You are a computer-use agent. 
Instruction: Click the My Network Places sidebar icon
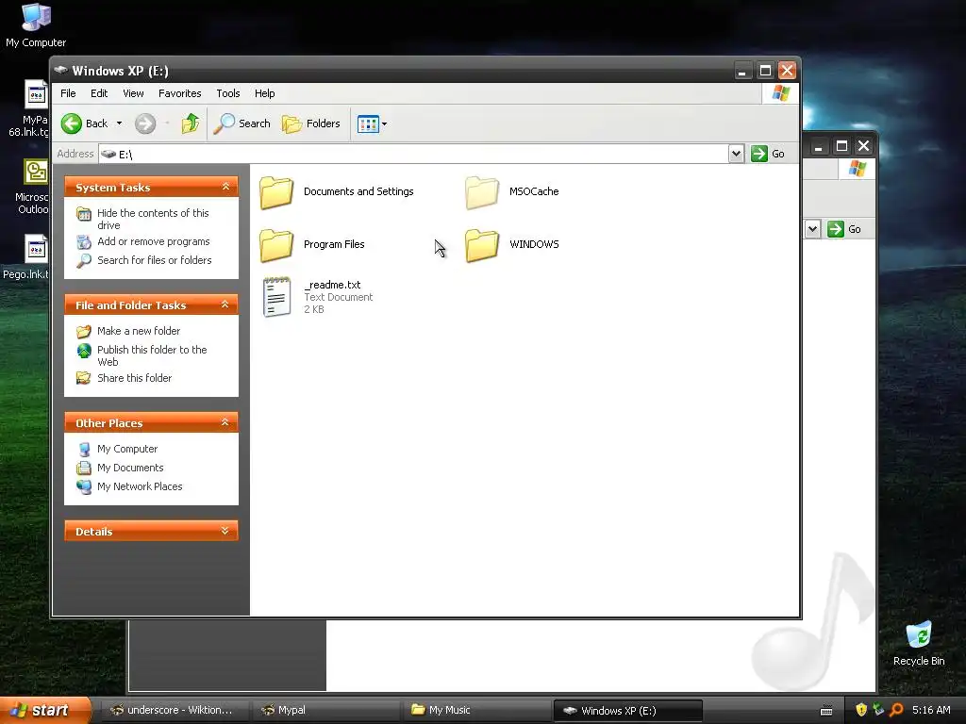pyautogui.click(x=84, y=486)
